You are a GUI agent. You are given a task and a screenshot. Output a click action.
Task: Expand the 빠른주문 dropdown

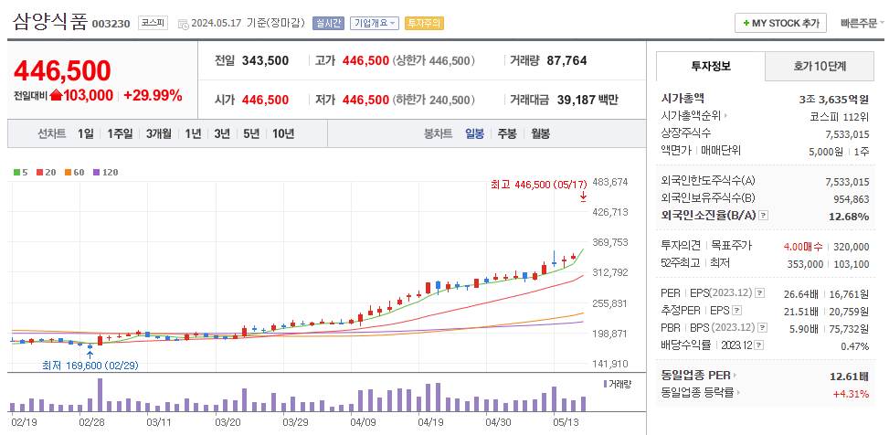(862, 23)
